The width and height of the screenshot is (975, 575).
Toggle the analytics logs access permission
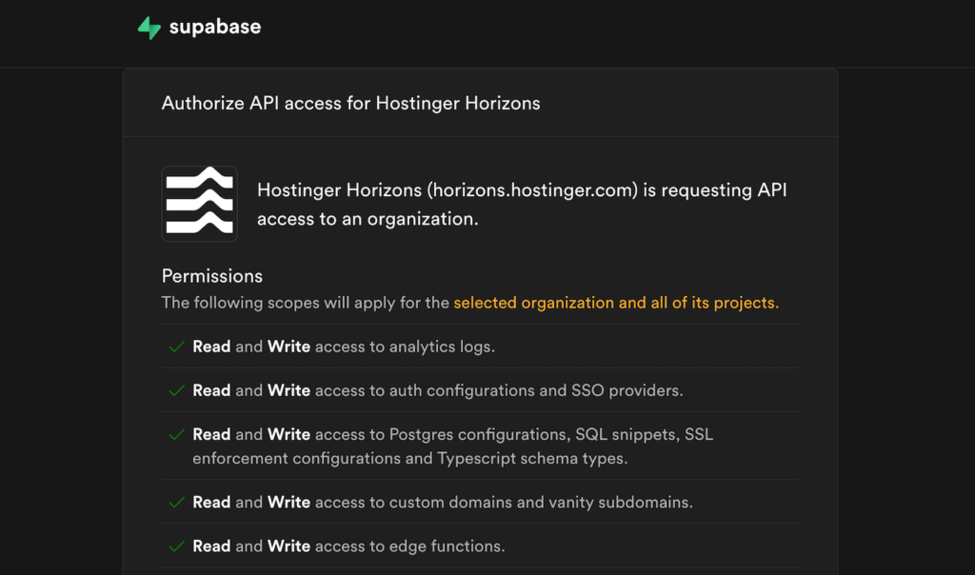pyautogui.click(x=343, y=347)
